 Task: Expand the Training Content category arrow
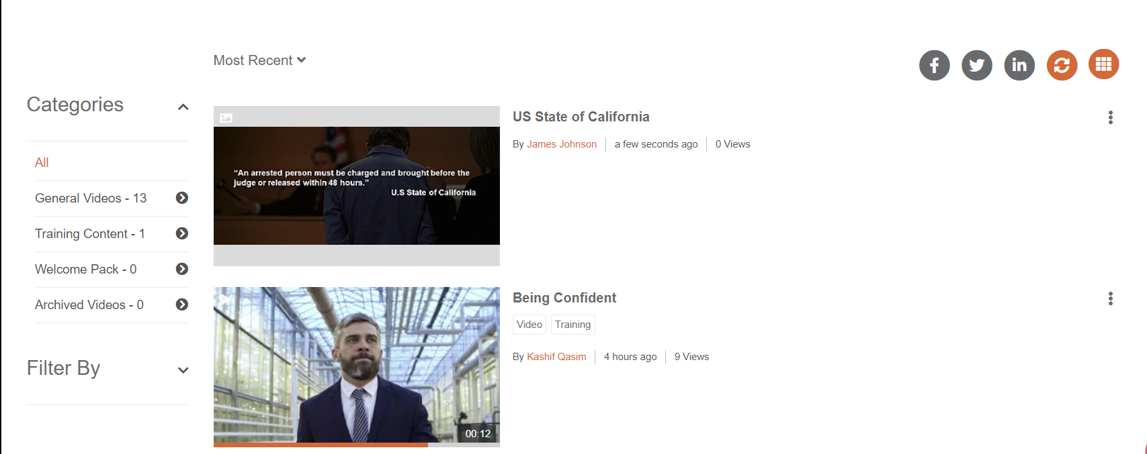click(x=181, y=233)
